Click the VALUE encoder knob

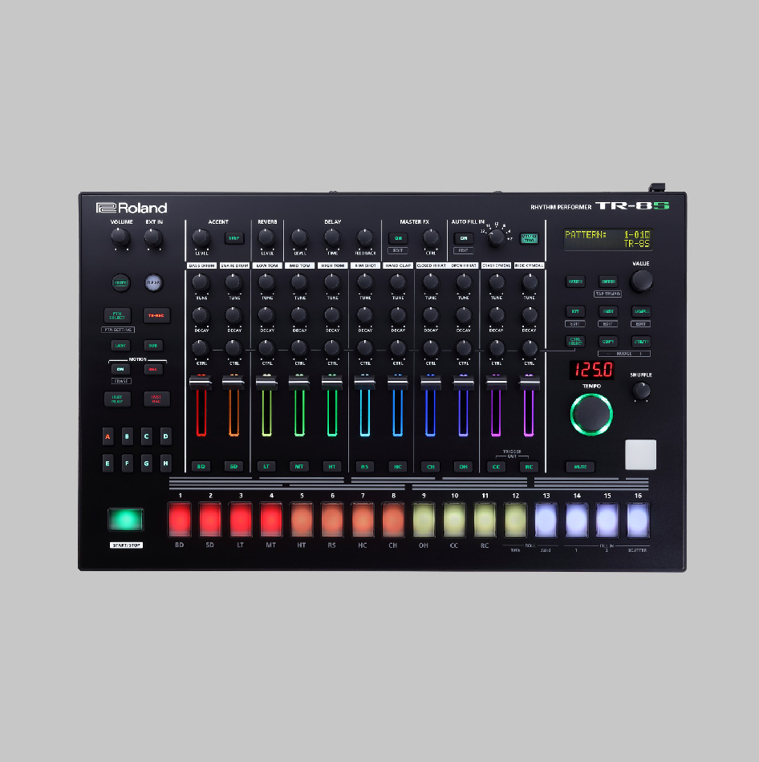tap(641, 281)
